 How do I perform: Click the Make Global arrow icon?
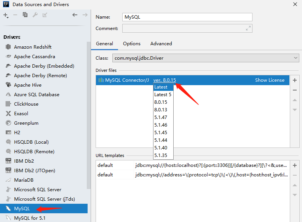[x=45, y=15]
